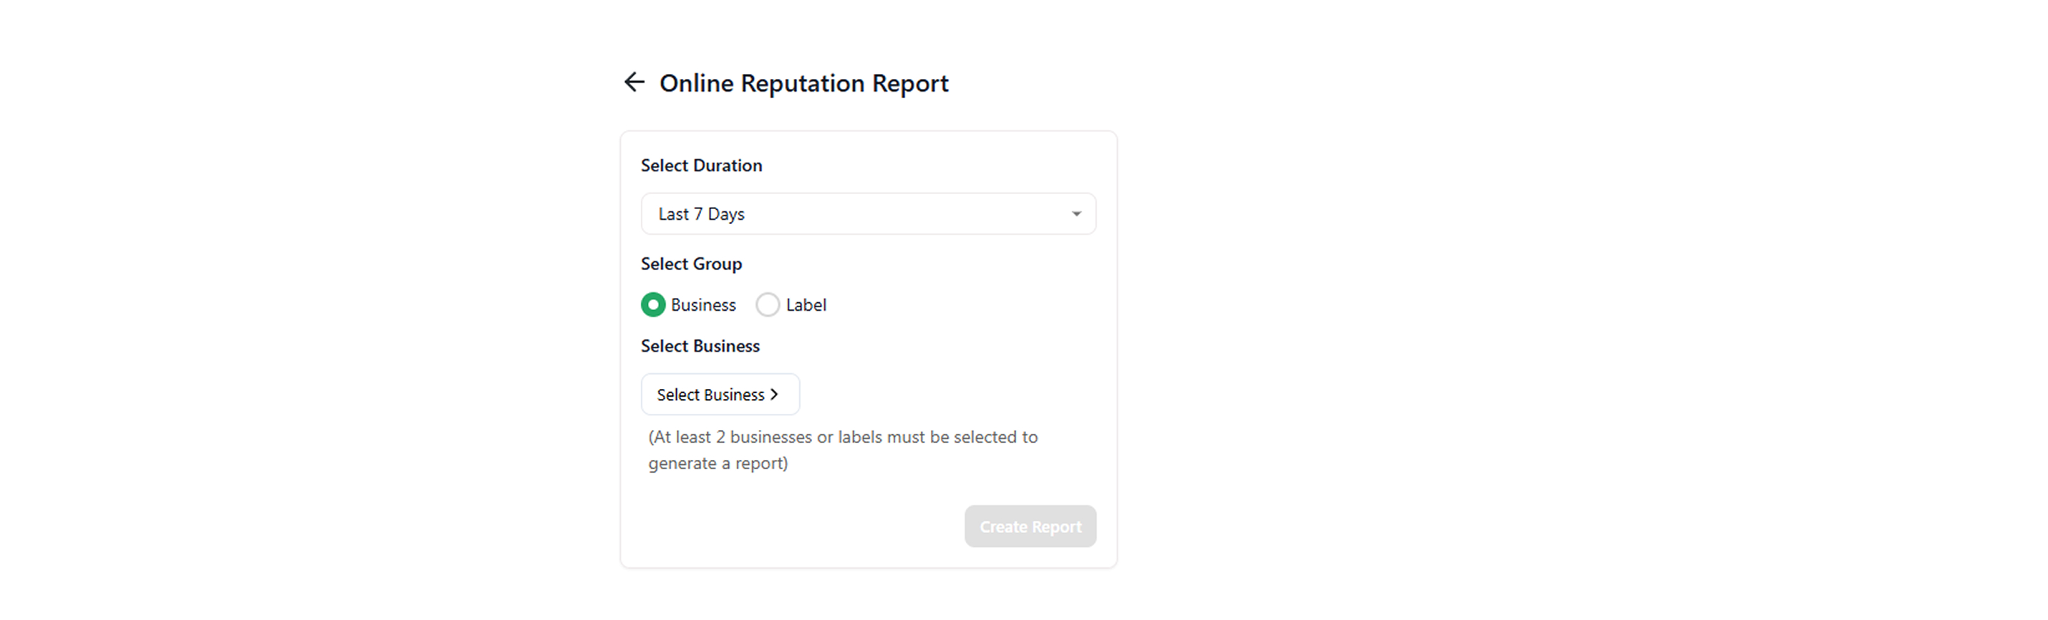Click the 'generate a report)' hint line

pos(718,464)
